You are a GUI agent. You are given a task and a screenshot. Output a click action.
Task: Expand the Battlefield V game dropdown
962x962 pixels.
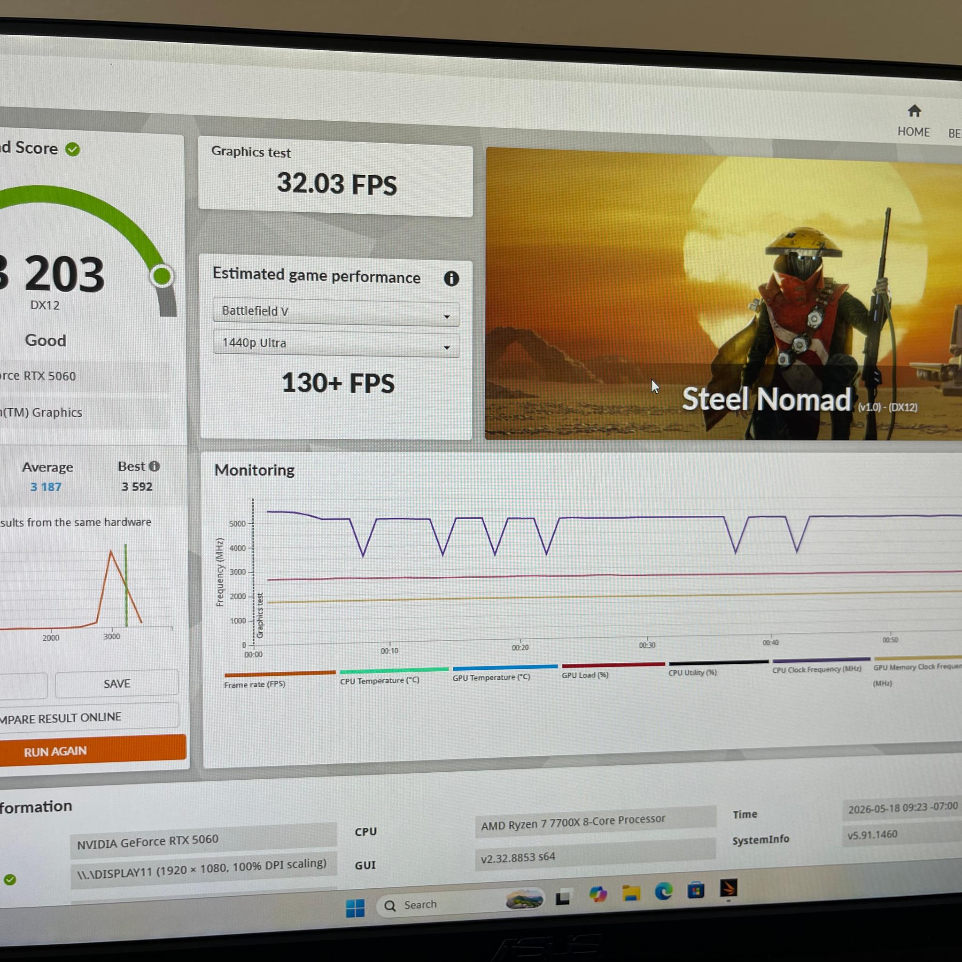336,312
